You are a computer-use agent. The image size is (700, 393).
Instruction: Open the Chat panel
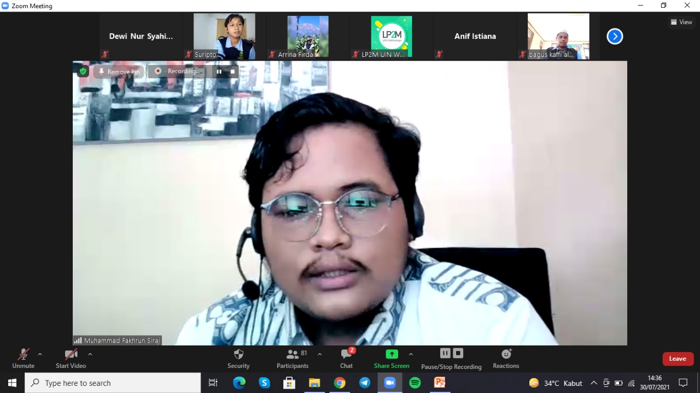coord(346,359)
